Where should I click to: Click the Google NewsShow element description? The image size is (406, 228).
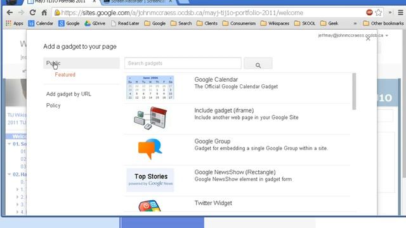pyautogui.click(x=243, y=179)
